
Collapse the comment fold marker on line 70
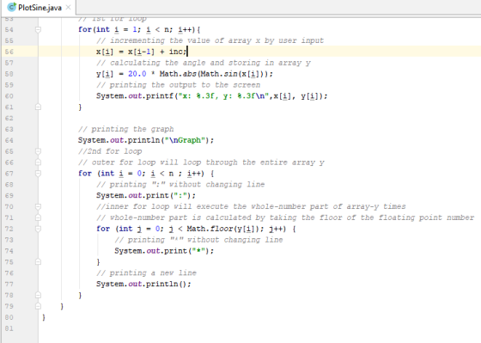pyautogui.click(x=38, y=206)
